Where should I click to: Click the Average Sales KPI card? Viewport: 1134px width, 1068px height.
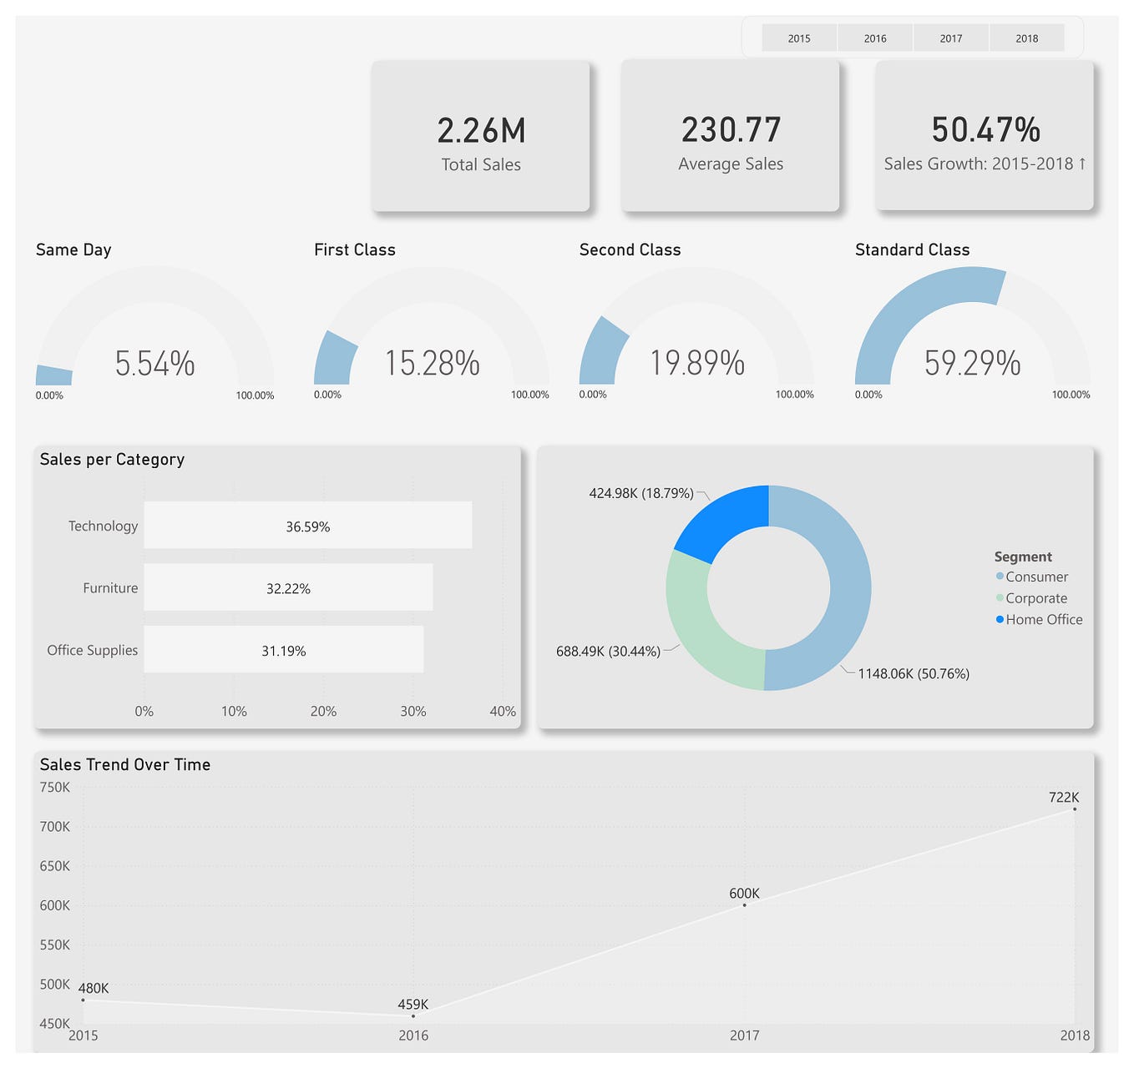pyautogui.click(x=730, y=136)
